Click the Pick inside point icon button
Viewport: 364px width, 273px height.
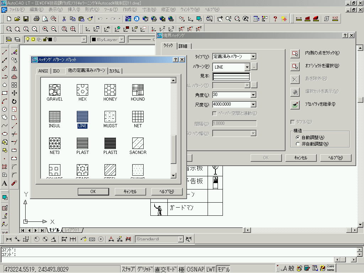[295, 53]
